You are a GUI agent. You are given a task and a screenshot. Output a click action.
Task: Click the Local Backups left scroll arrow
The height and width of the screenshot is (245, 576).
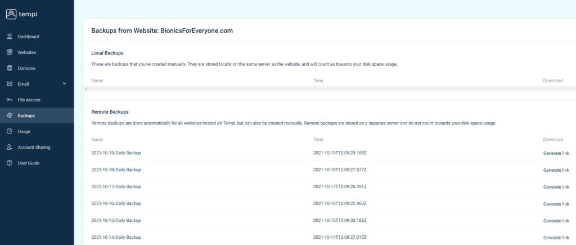(x=85, y=88)
